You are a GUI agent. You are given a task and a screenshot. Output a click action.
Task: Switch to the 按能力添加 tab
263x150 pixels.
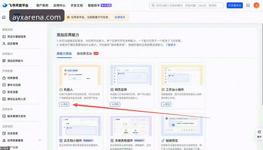pos(64,53)
